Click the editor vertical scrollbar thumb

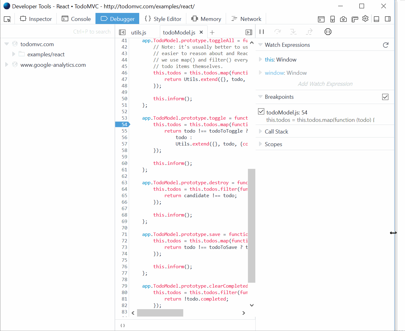tap(252, 225)
